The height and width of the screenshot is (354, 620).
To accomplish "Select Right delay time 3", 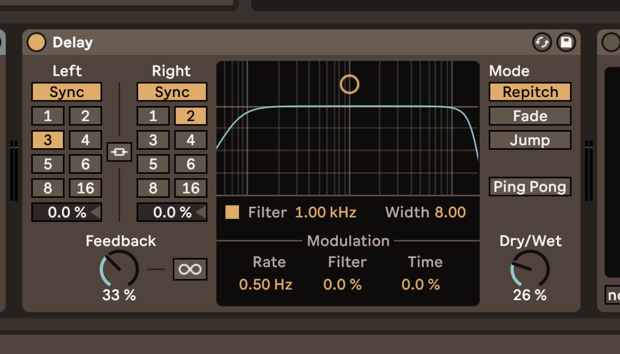I will (x=153, y=140).
